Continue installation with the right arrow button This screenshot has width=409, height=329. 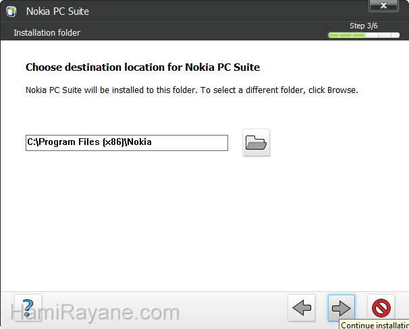click(x=342, y=308)
